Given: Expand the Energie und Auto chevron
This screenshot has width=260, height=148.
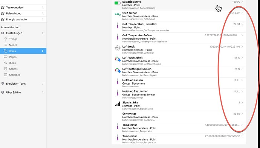Looking at the screenshot, I should point(43,19).
